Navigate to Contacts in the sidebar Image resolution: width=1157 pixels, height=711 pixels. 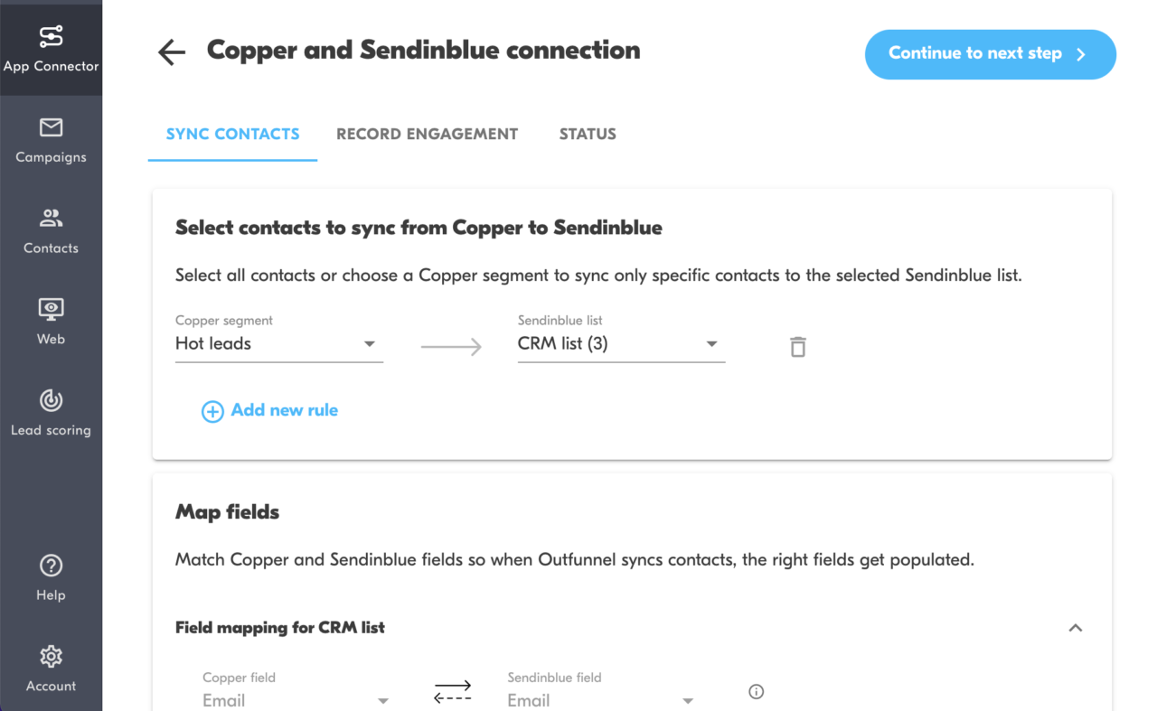point(51,233)
